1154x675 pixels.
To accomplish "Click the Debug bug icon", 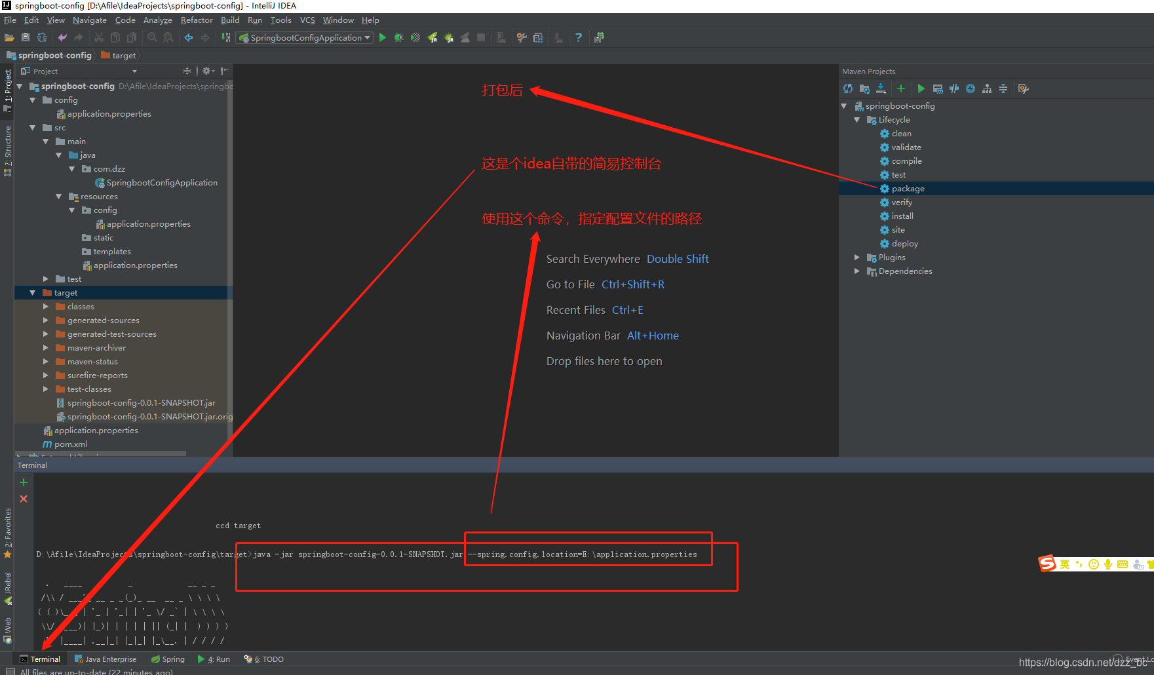I will click(398, 38).
